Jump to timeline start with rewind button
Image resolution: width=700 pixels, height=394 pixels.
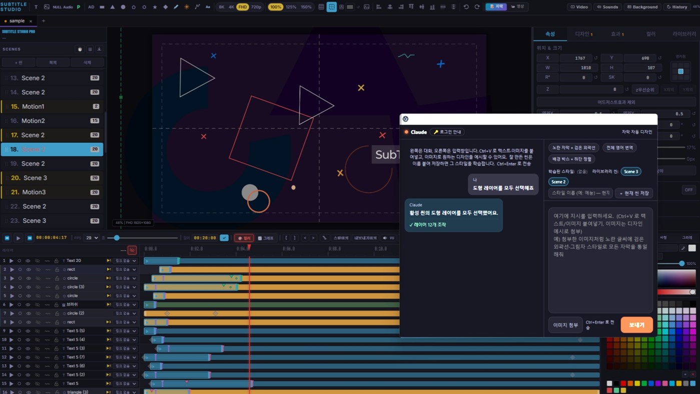tap(7, 238)
